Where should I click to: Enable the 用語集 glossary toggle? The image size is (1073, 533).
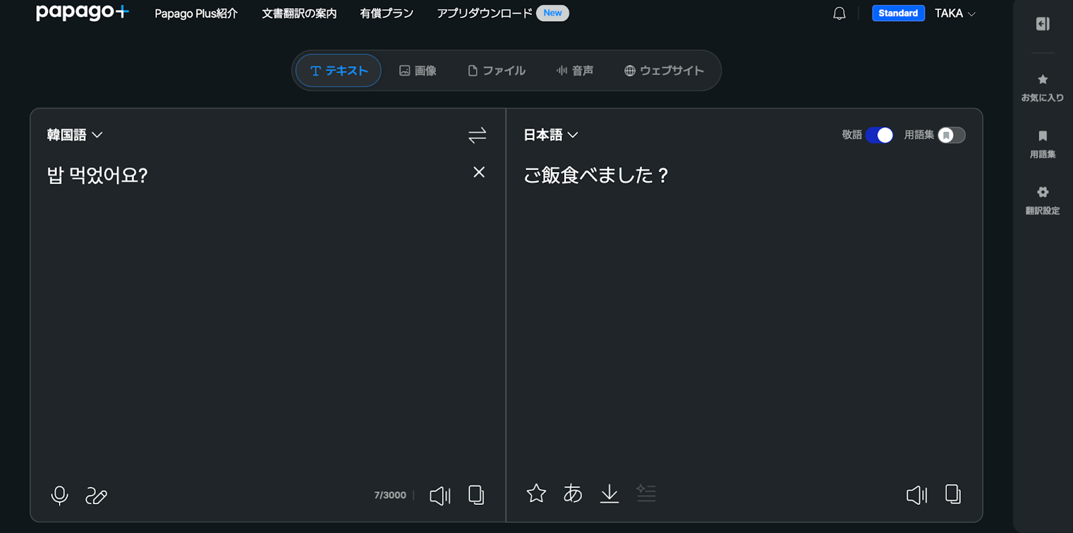pos(952,135)
